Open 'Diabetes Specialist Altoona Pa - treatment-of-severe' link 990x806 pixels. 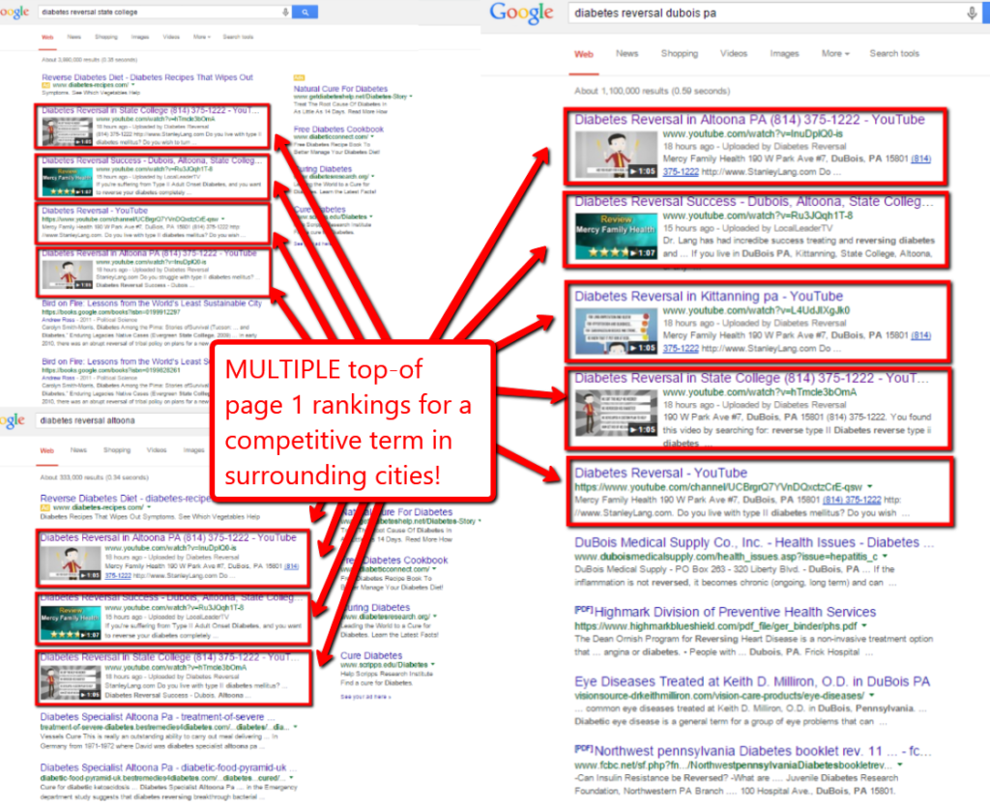158,717
